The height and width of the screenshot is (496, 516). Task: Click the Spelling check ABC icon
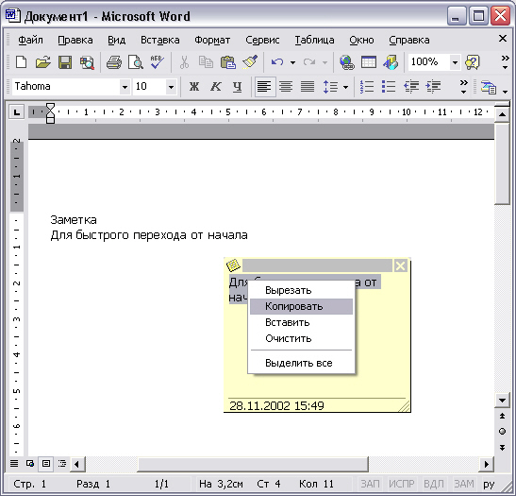[x=157, y=62]
